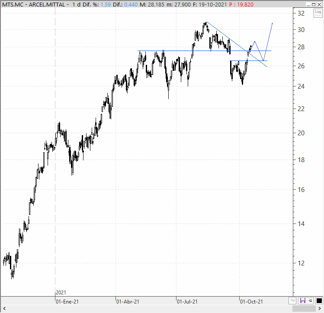Click the 20 price axis label
Viewport: 324px width, 313px height.
click(x=301, y=133)
